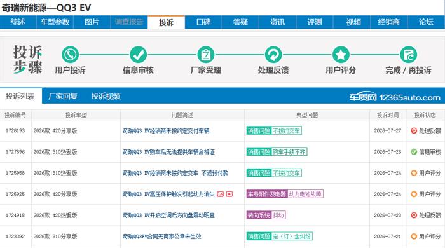The height and width of the screenshot is (248, 445).
Task: Click the 转向系统 抖动 tag
Action: point(266,215)
